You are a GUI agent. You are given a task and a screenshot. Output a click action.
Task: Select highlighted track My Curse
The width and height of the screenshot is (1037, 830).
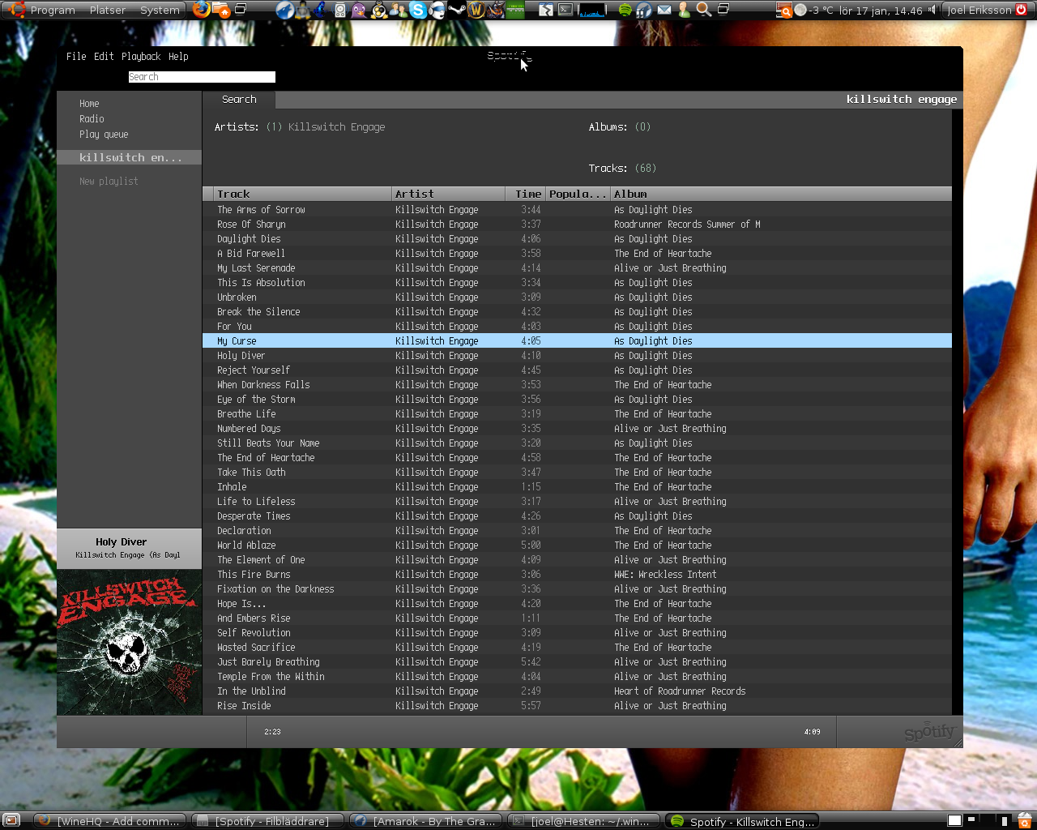tap(577, 341)
